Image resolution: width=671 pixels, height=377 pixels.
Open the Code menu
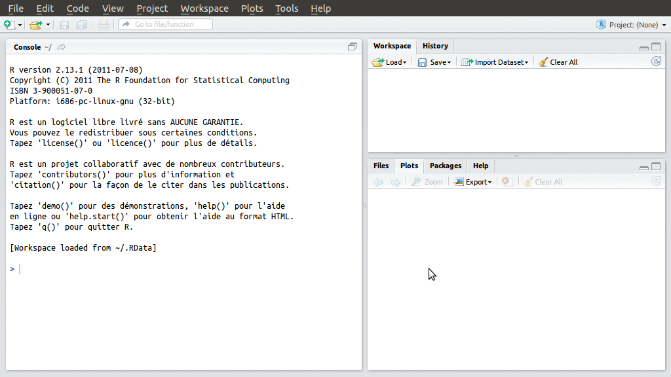(77, 9)
